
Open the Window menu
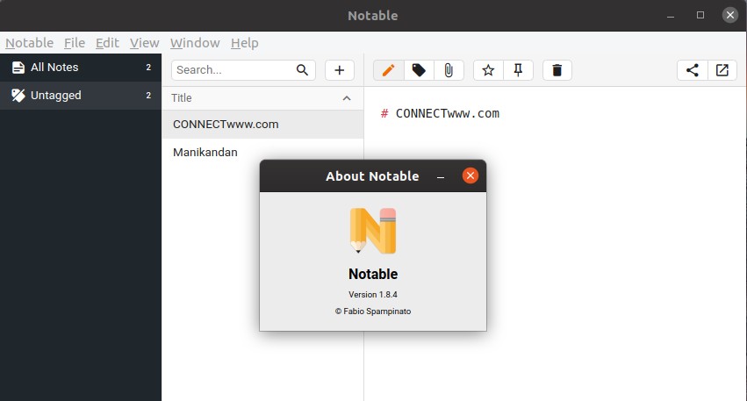[x=195, y=43]
